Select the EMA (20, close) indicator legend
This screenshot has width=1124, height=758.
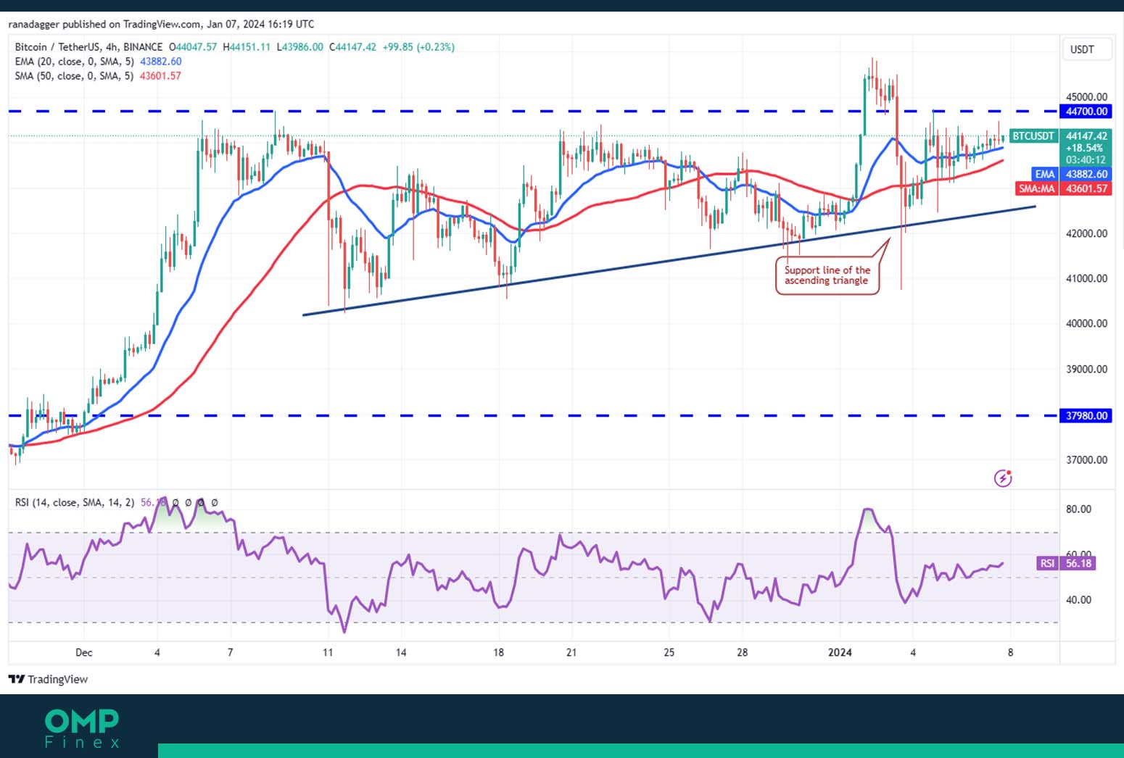coord(98,62)
